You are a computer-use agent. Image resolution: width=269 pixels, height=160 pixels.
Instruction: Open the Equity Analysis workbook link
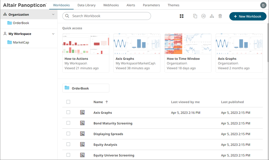coord(105,145)
